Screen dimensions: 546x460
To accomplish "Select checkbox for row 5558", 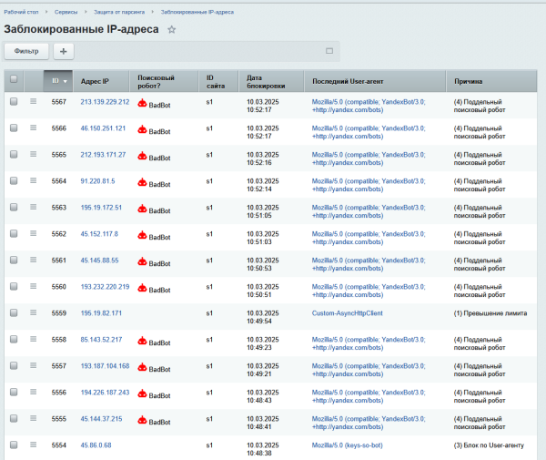I will (x=14, y=340).
